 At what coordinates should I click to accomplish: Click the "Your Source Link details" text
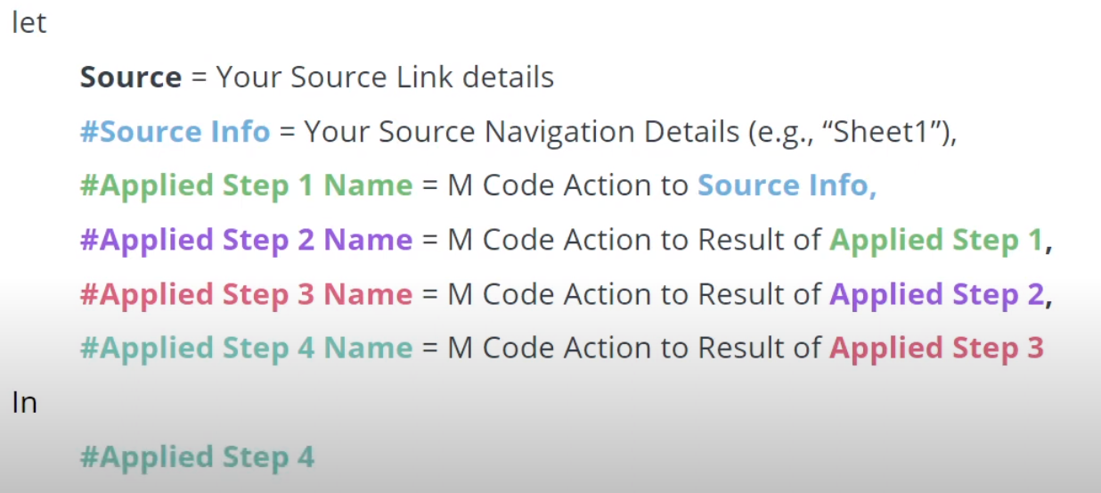pyautogui.click(x=385, y=78)
